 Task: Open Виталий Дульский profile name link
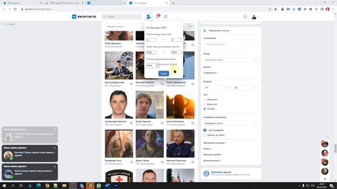pyautogui.click(x=115, y=82)
